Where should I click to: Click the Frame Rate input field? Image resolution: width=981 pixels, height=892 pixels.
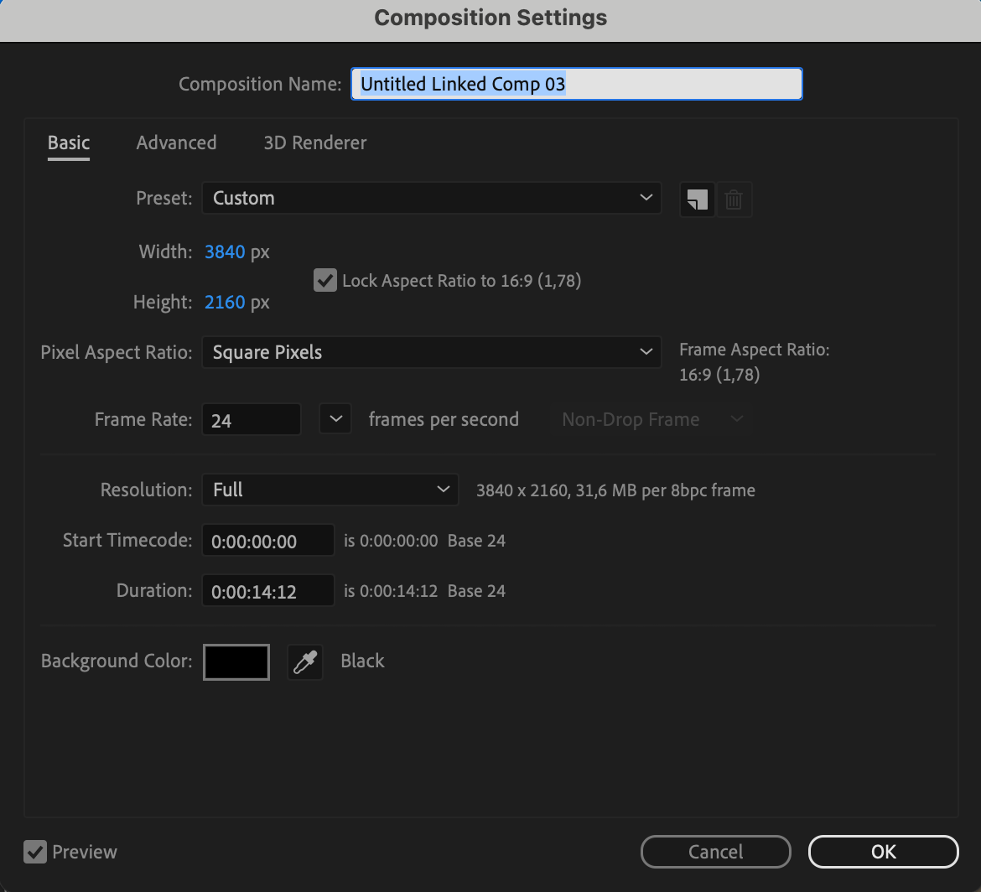pyautogui.click(x=251, y=420)
